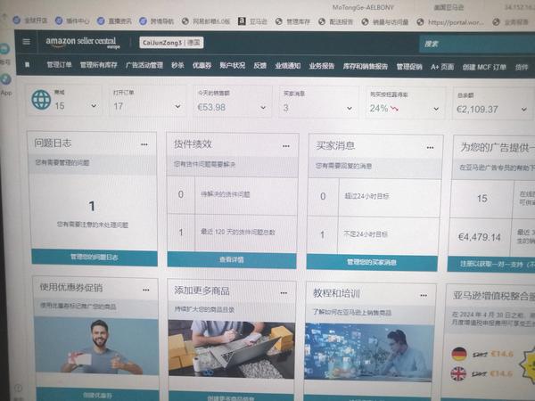Open the 管理库存 bookmark
The height and width of the screenshot is (401, 535).
292,21
